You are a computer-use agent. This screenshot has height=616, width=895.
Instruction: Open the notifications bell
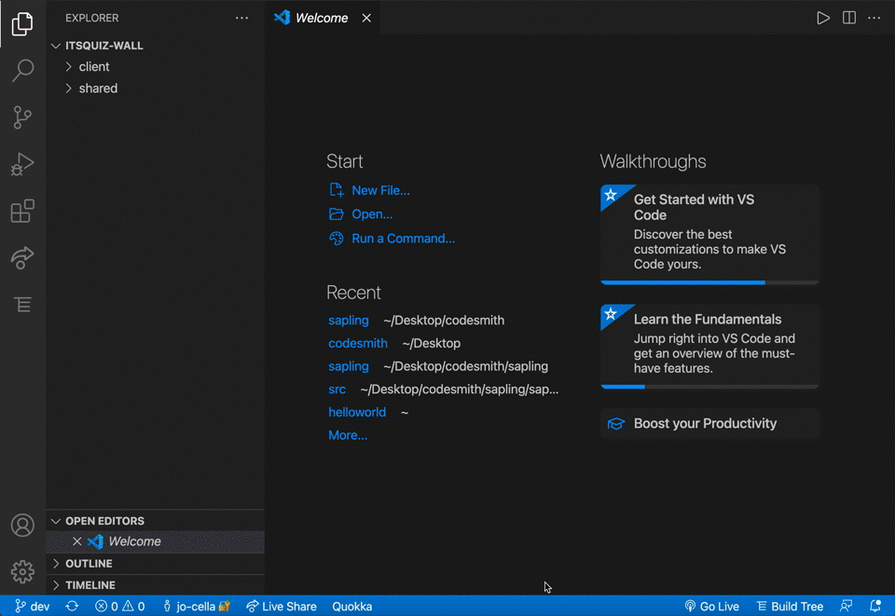(x=875, y=607)
